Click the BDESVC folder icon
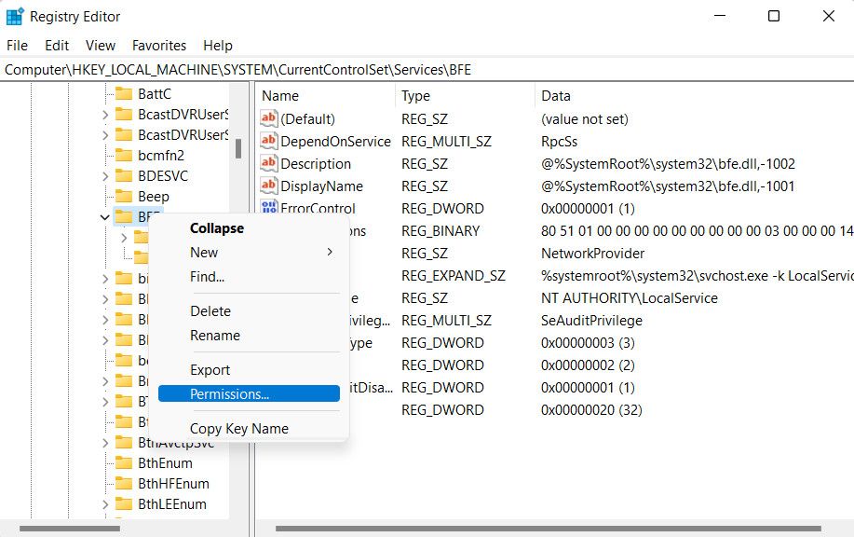Screen dimensions: 854x537 [x=124, y=175]
